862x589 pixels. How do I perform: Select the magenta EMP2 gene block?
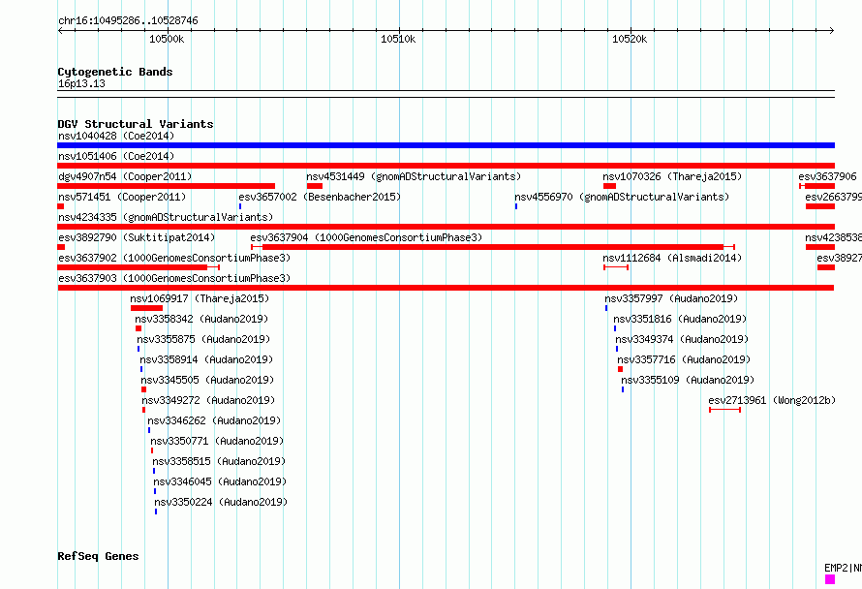tap(830, 579)
